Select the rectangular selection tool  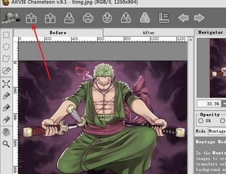point(6,35)
